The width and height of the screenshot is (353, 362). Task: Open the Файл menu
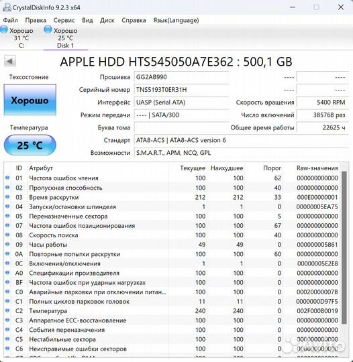11,20
